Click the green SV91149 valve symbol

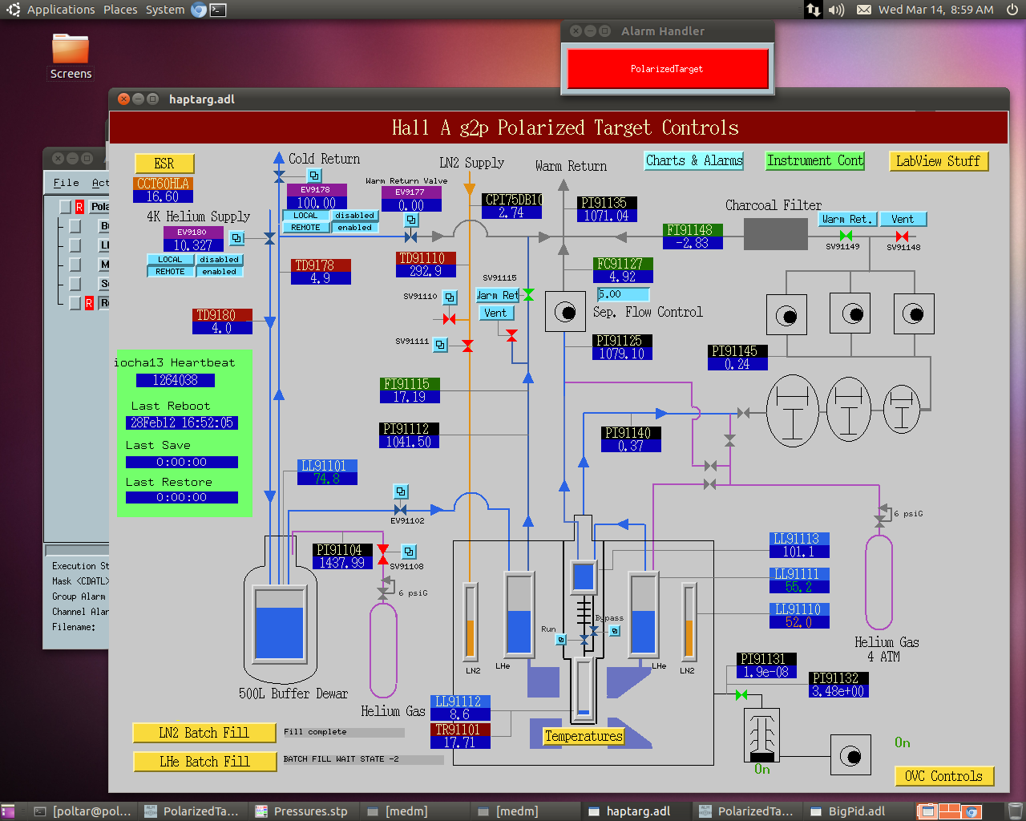[846, 236]
